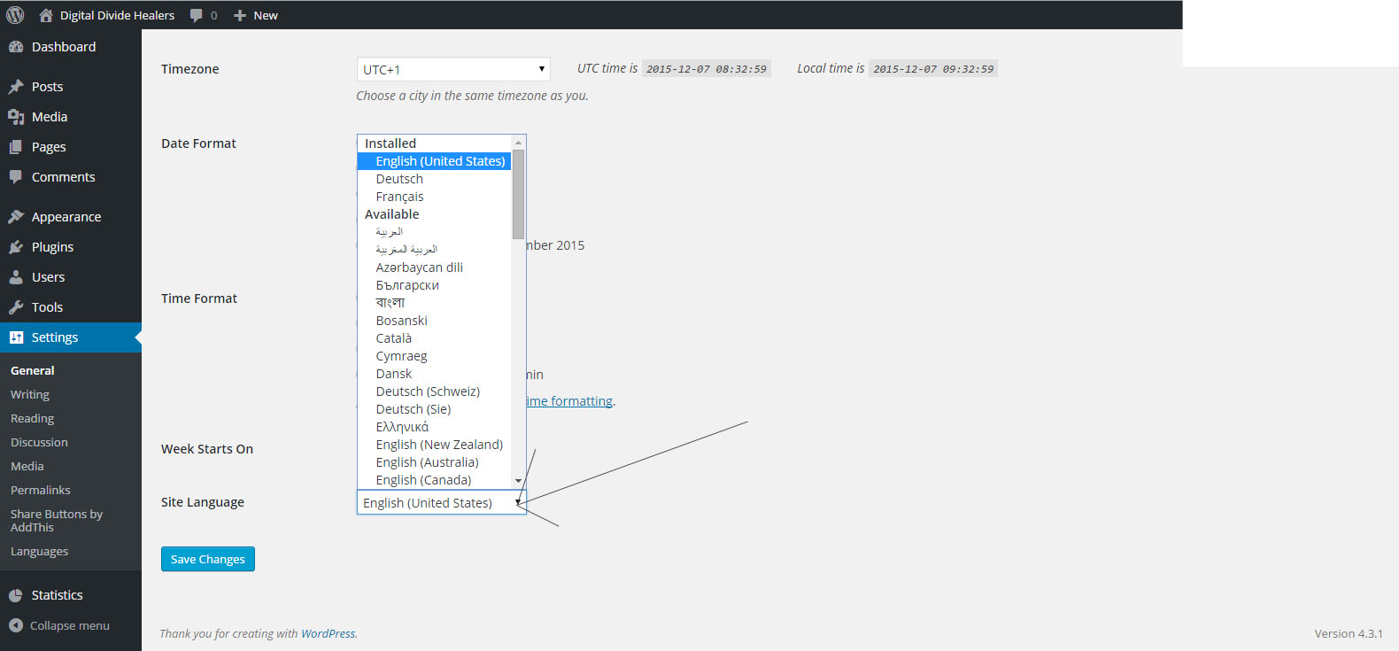
Task: Go to Discussion settings submenu
Action: (x=39, y=443)
